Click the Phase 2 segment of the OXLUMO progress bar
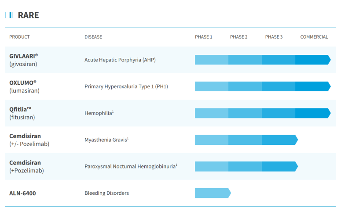Viewport: 352px width, 215px height. pos(245,86)
